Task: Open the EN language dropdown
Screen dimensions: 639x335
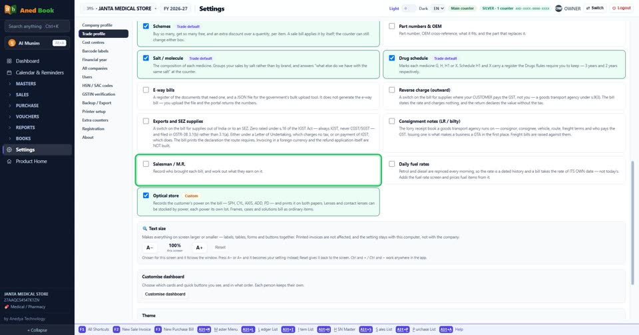Action: (438, 8)
